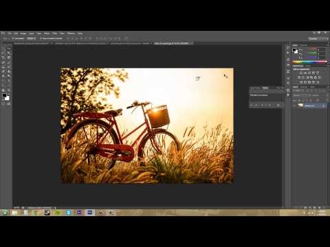The image size is (330, 247).
Task: Open the layer filter kind dropdown
Action: click(x=298, y=91)
